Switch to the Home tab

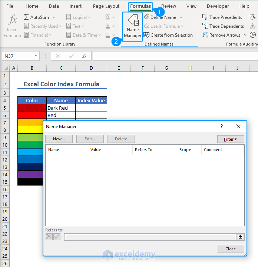(x=32, y=6)
